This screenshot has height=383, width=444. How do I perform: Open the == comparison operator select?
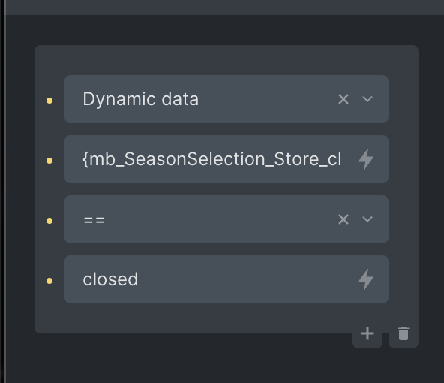[x=226, y=219]
